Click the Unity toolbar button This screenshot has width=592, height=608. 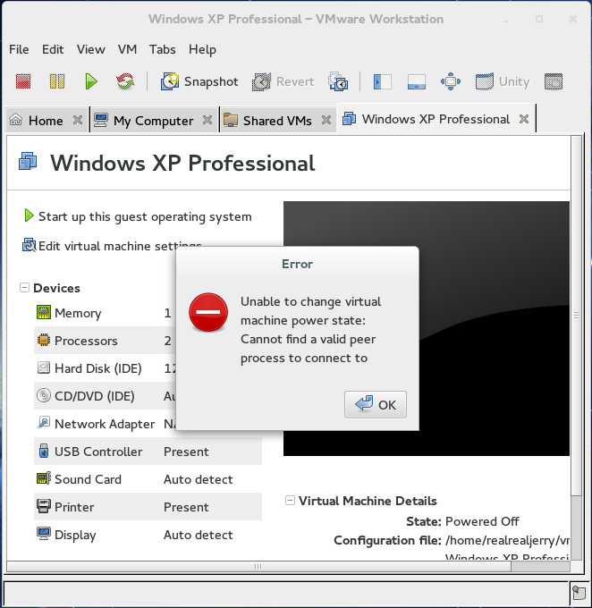point(503,81)
